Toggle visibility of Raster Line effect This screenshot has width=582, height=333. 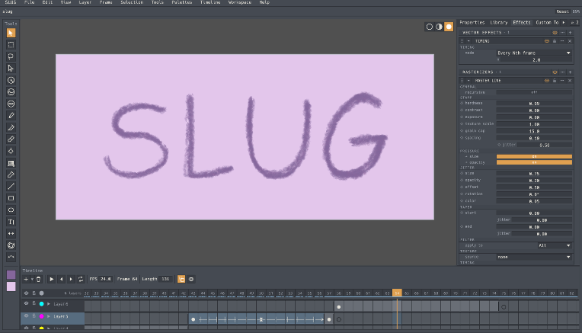(547, 81)
